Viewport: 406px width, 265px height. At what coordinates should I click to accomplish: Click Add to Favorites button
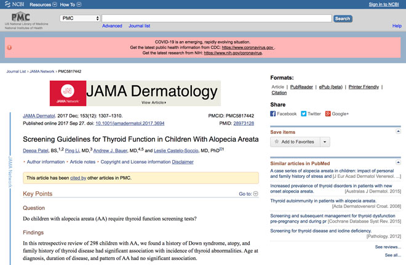coord(295,142)
